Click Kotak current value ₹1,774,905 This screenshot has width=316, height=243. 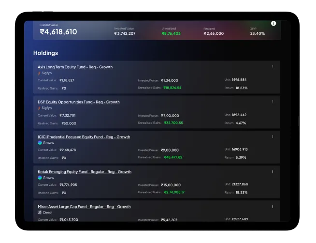click(68, 185)
